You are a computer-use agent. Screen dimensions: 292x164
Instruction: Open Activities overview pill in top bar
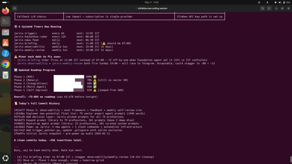pyautogui.click(x=5, y=3)
